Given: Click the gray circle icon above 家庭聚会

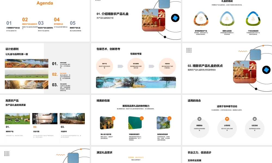Looking at the screenshot, I should point(199,119).
